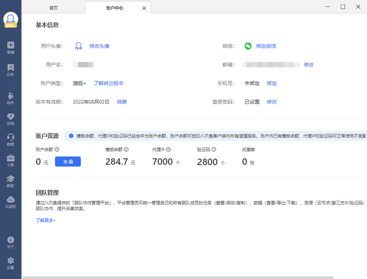Click the 基本信息 section heading
Viewport: 367px width, 279px height.
coord(47,25)
